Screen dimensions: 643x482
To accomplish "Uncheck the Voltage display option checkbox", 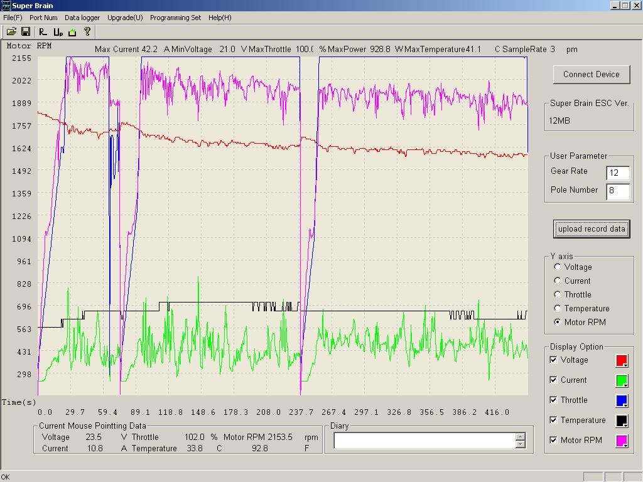I will point(554,360).
